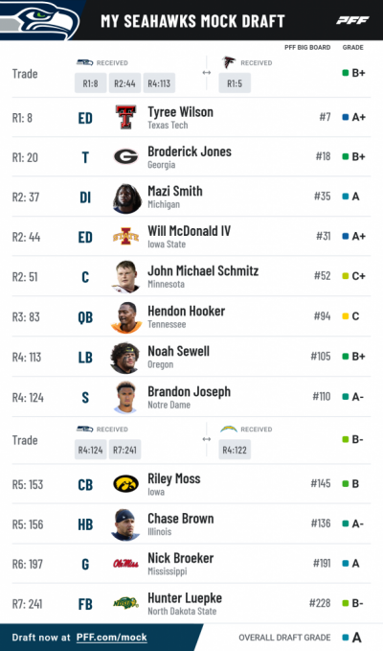Select the R1:5 trade pick chip
The width and height of the screenshot is (383, 651).
pos(235,83)
